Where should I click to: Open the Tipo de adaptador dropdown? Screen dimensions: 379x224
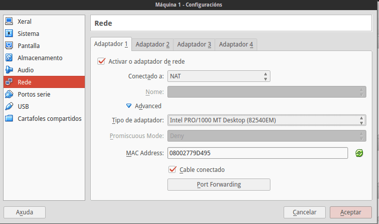(266, 120)
